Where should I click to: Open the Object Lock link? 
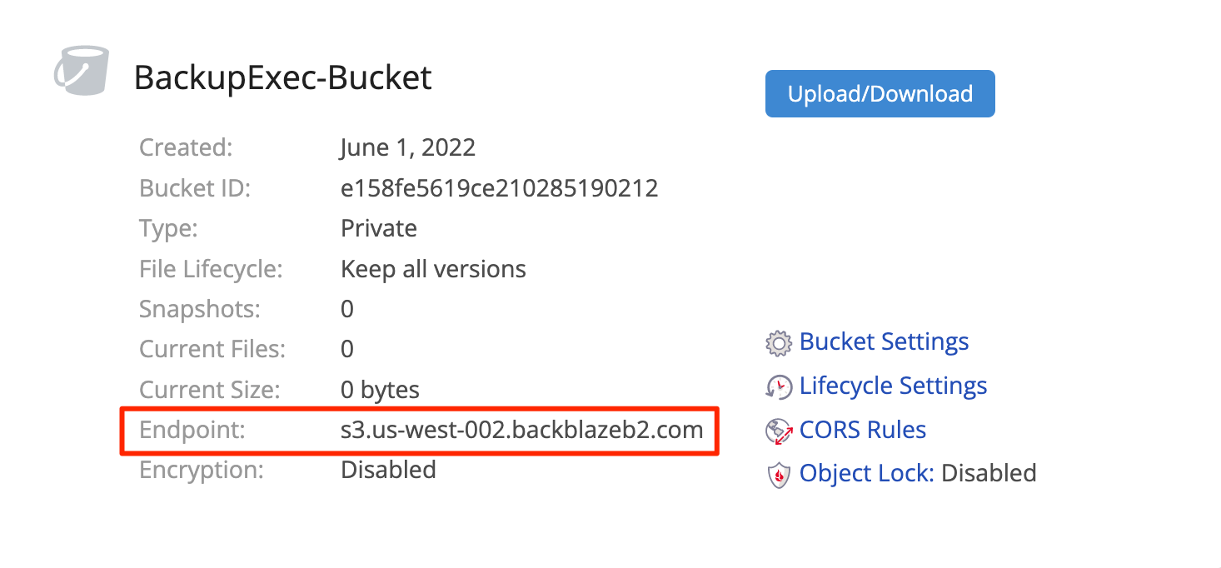tap(866, 473)
